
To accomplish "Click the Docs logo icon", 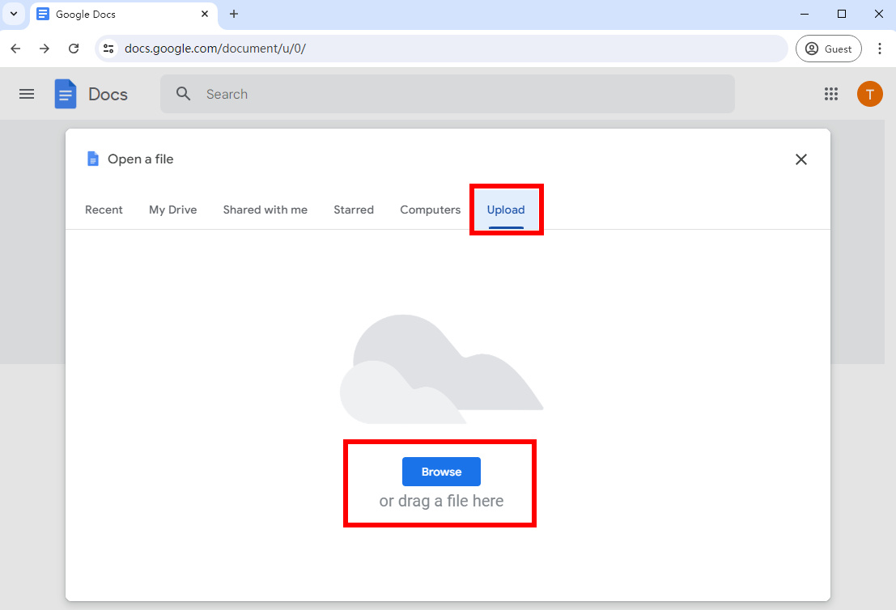I will tap(65, 94).
